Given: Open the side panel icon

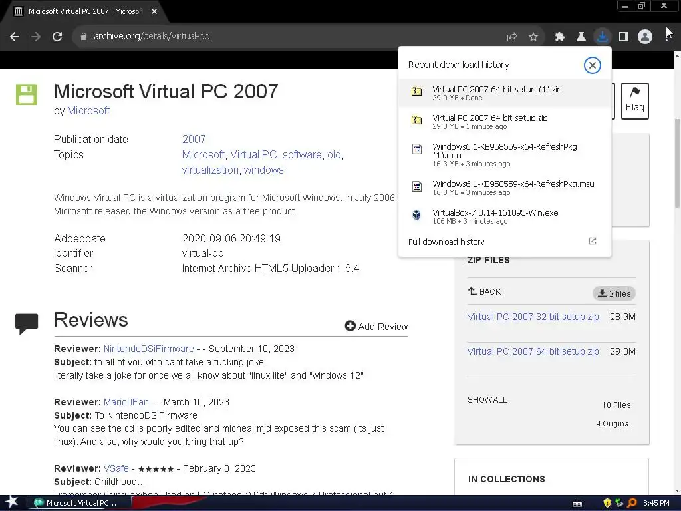Looking at the screenshot, I should click(624, 37).
